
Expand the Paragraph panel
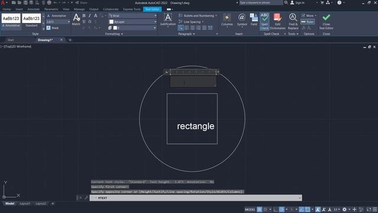point(187,34)
